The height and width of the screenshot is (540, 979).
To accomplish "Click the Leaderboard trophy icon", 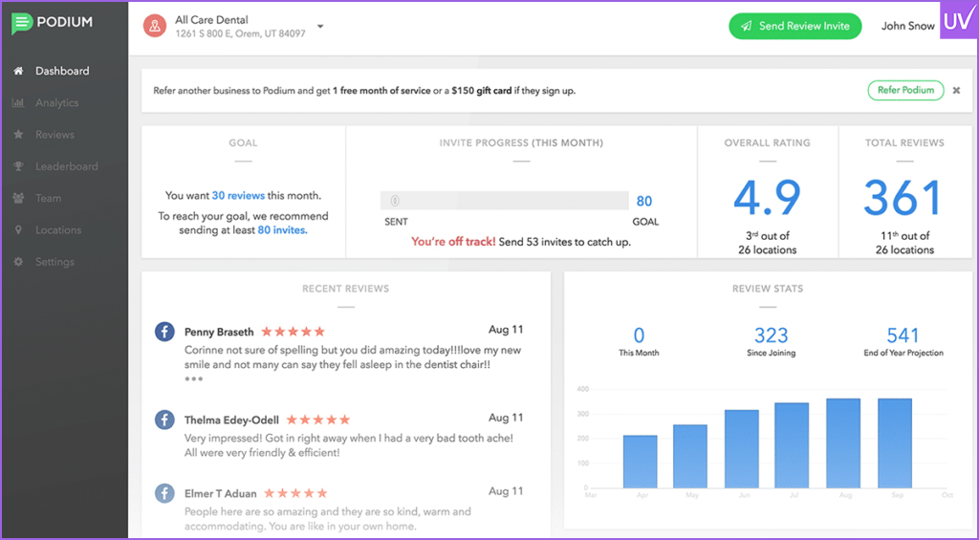I will tap(19, 166).
